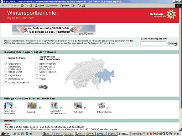Click the Print icon in toolbar
This screenshot has height=136, width=182.
(x=84, y=6)
